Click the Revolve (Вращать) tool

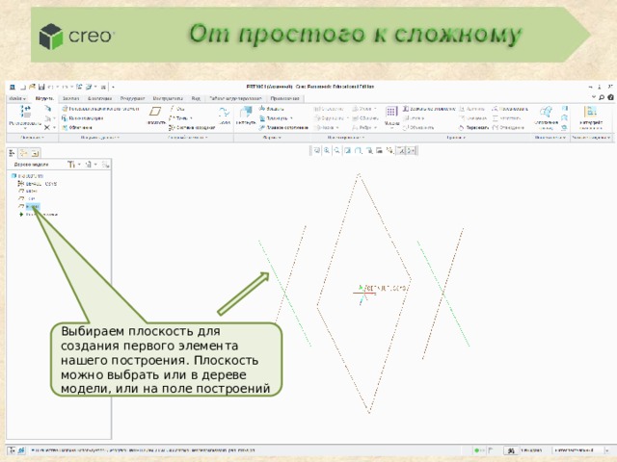272,109
